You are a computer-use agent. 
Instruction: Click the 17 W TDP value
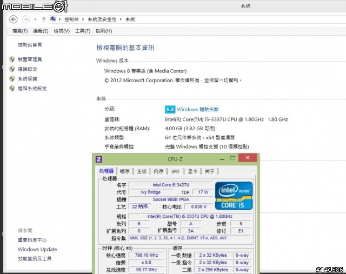(x=203, y=192)
